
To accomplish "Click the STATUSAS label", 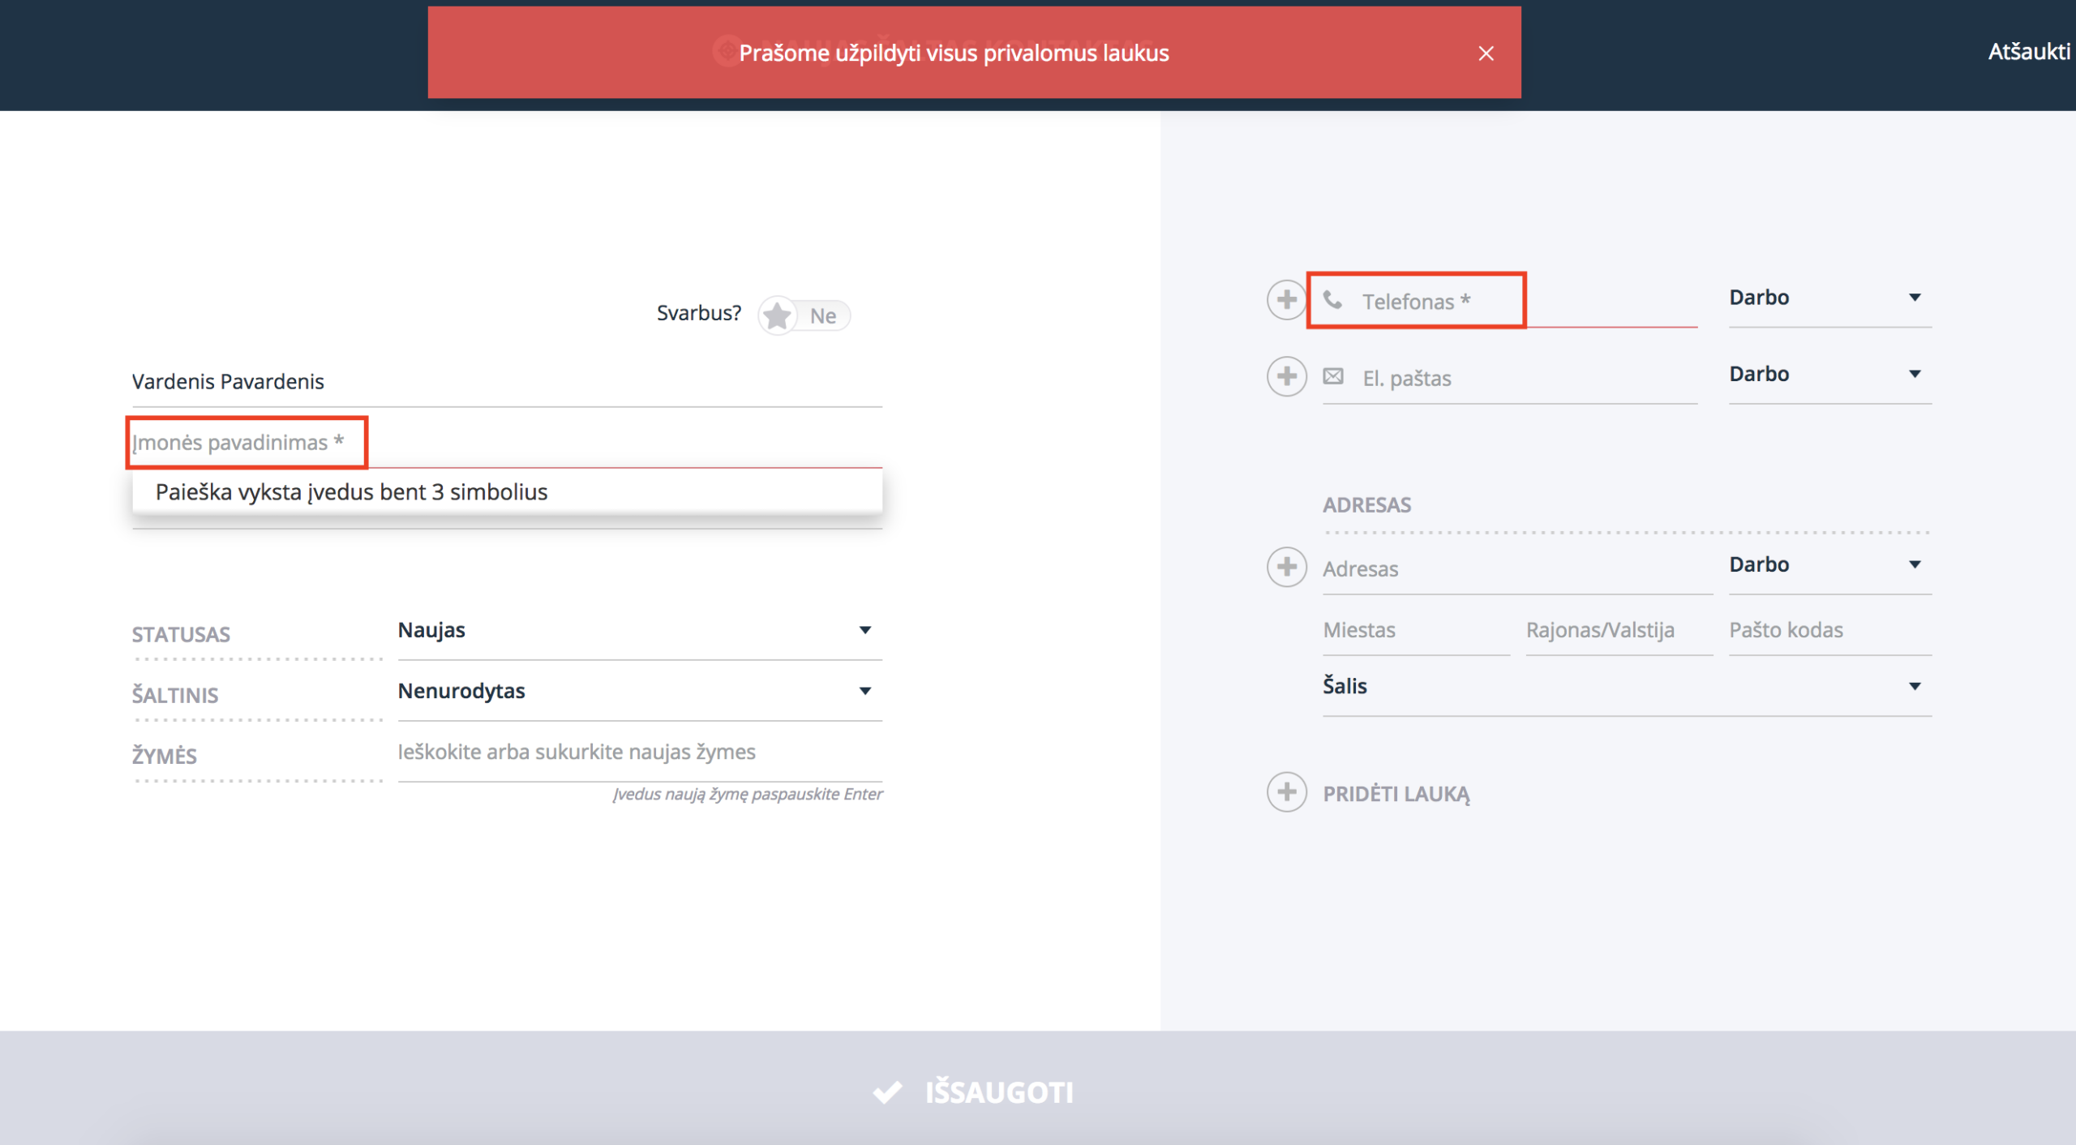I will tap(181, 635).
